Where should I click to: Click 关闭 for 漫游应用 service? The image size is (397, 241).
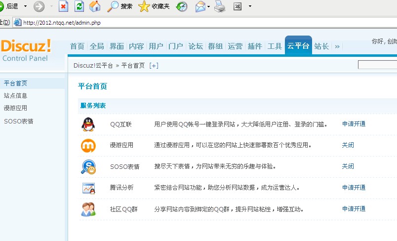click(348, 145)
